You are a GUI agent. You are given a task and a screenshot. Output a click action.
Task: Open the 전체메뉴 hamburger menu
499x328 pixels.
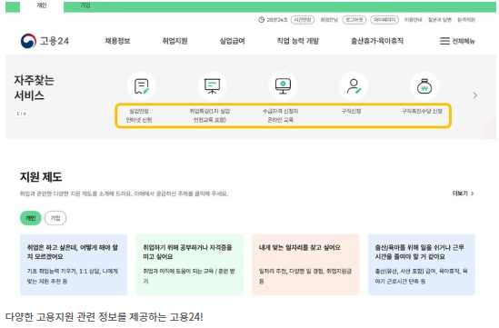pos(457,41)
